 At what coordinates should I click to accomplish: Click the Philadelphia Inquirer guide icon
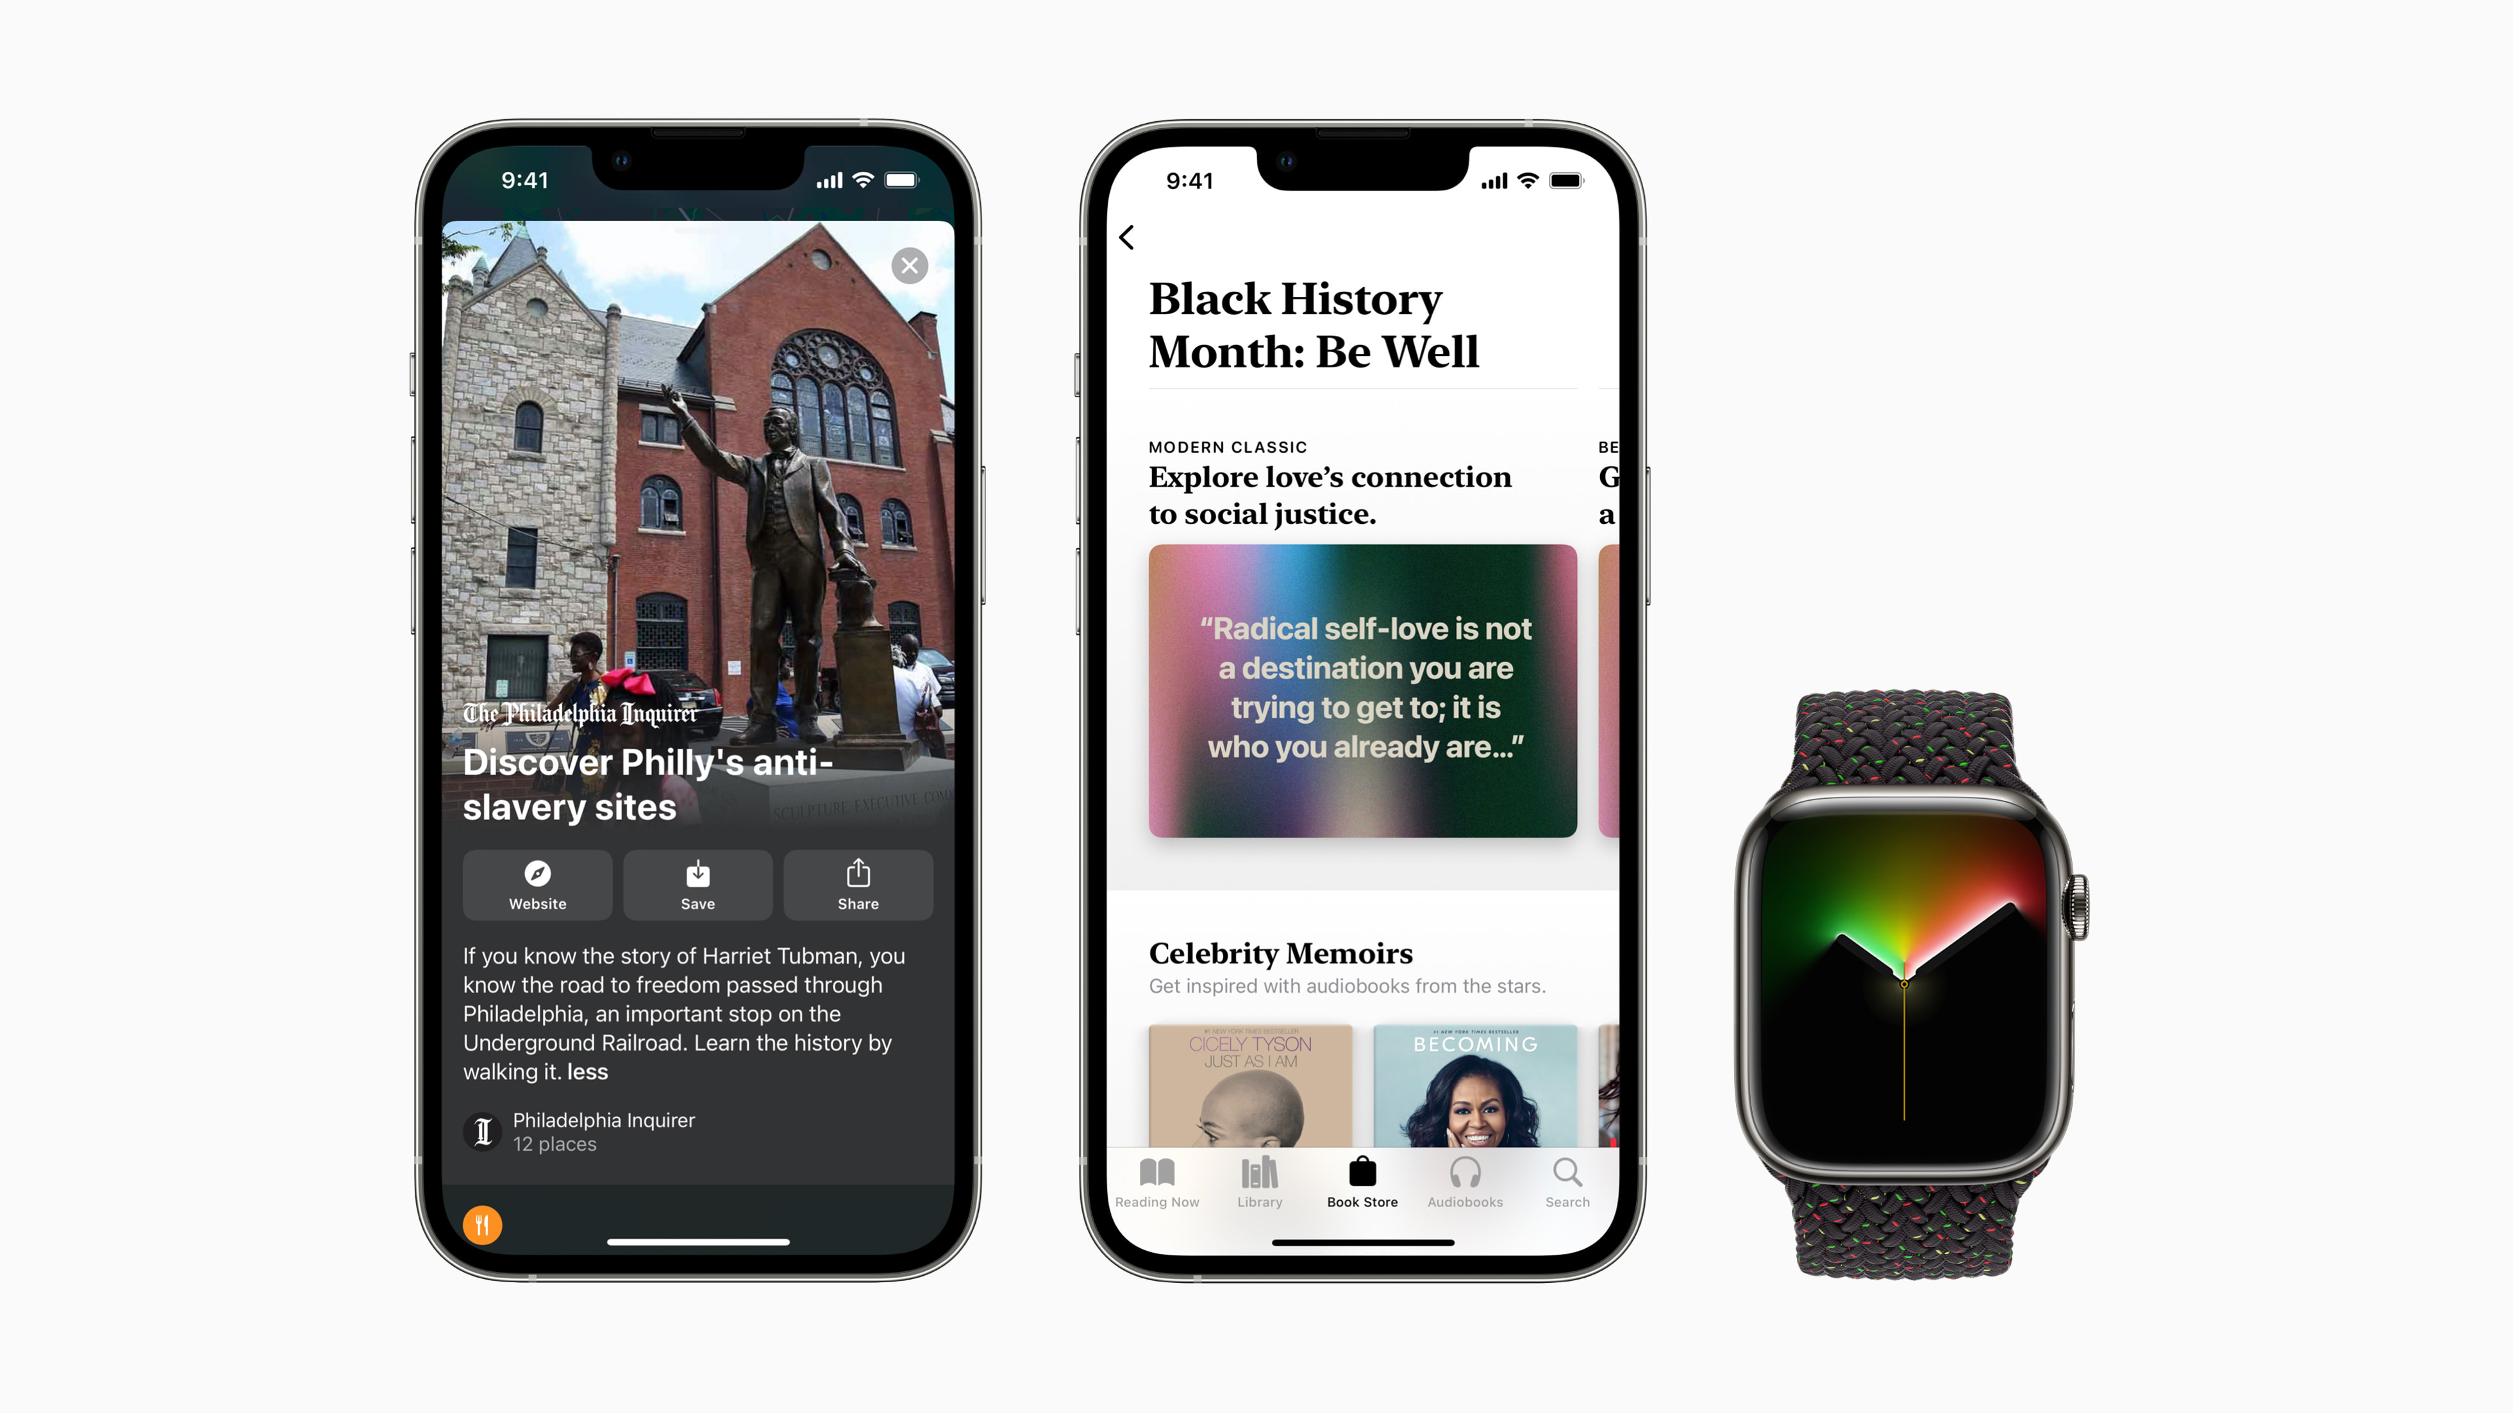(x=480, y=1130)
